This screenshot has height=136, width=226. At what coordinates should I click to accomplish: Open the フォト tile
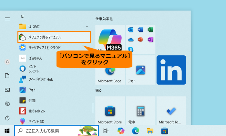point(141,70)
